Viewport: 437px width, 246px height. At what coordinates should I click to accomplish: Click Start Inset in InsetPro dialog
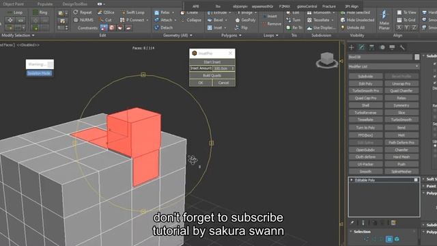(212, 62)
